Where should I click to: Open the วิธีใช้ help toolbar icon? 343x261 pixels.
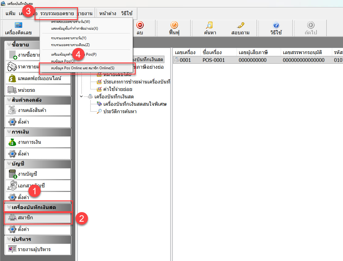(x=276, y=28)
